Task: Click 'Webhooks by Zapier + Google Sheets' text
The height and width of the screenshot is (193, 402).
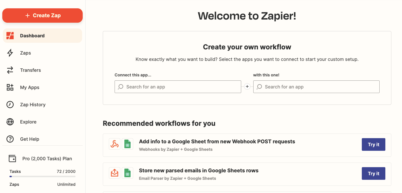Action: click(x=176, y=149)
